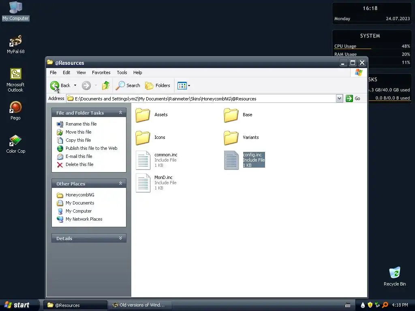
Task: Switch to Old versions of Wind... taskbar button
Action: tap(140, 305)
